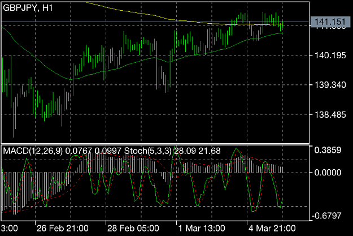The height and width of the screenshot is (236, 353).
Task: Click the GBPJPY, H1 chart title
Action: pyautogui.click(x=28, y=8)
